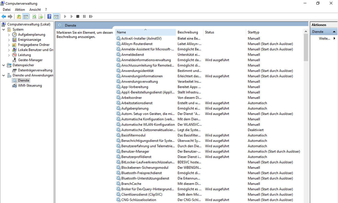The height and width of the screenshot is (203, 338).
Task: Select Datenträgerverwaltung in the tree
Action: [x=35, y=70]
